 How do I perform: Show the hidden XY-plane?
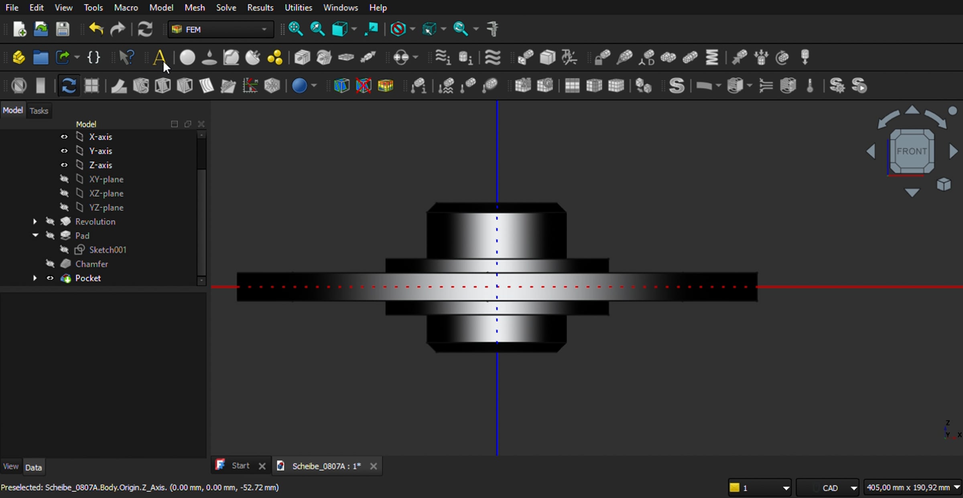tap(64, 179)
